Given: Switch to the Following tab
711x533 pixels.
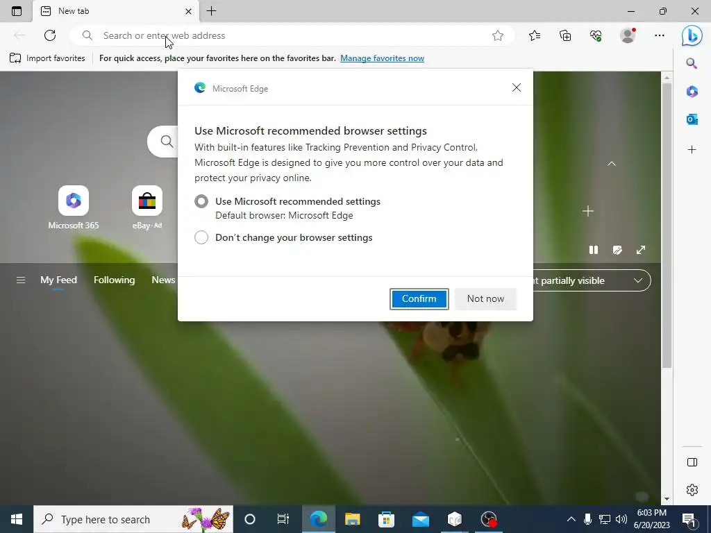Looking at the screenshot, I should tap(115, 280).
